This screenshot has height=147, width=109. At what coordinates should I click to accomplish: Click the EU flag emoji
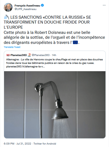pos(75,43)
